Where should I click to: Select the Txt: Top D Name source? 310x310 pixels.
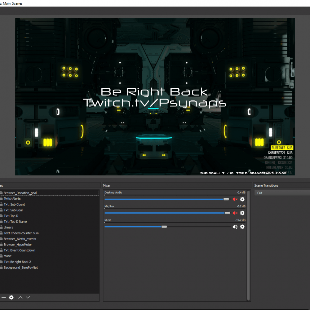coord(15,221)
